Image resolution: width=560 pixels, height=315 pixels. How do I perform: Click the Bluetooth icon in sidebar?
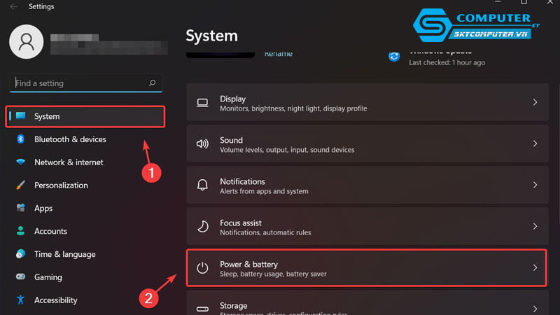(21, 139)
